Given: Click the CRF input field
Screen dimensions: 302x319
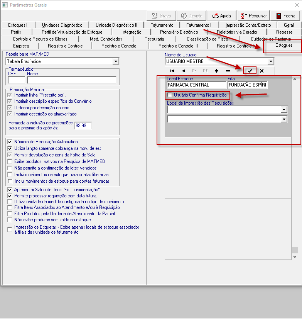Looking at the screenshot, I should click(x=16, y=80).
